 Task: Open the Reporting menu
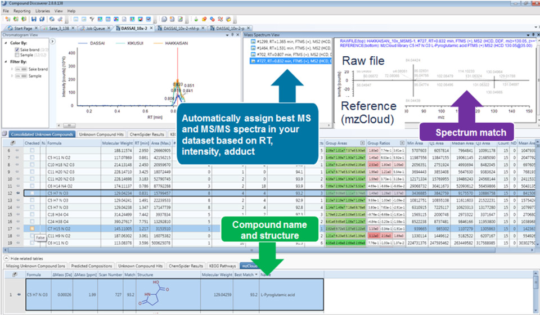click(22, 11)
